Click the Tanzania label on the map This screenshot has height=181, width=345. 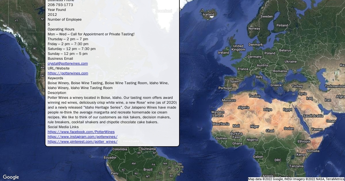pyautogui.click(x=296, y=166)
